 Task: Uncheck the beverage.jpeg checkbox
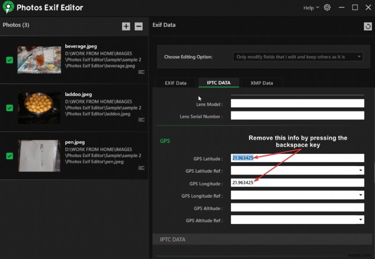pyautogui.click(x=9, y=60)
